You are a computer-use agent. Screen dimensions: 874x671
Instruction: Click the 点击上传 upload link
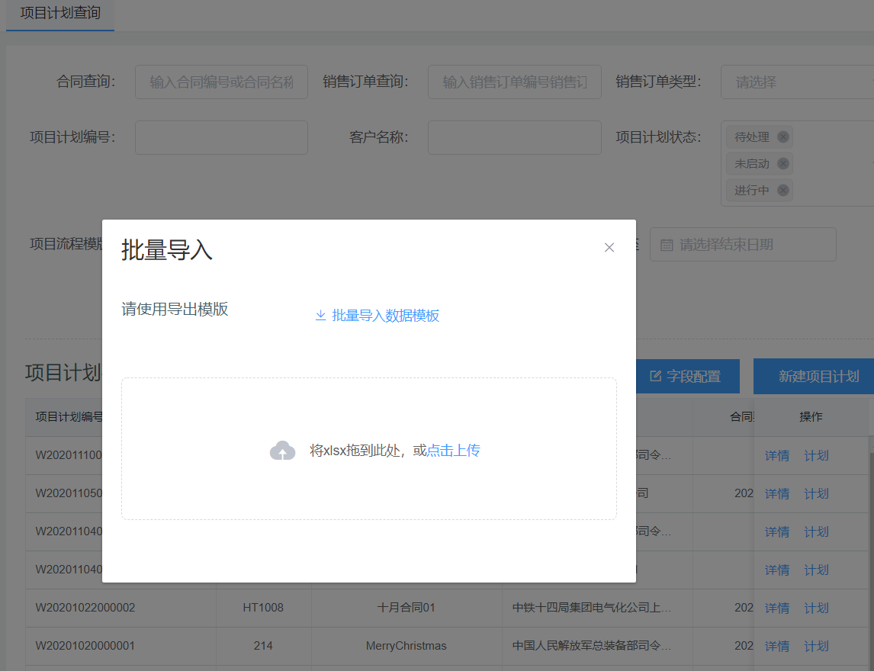pos(453,451)
